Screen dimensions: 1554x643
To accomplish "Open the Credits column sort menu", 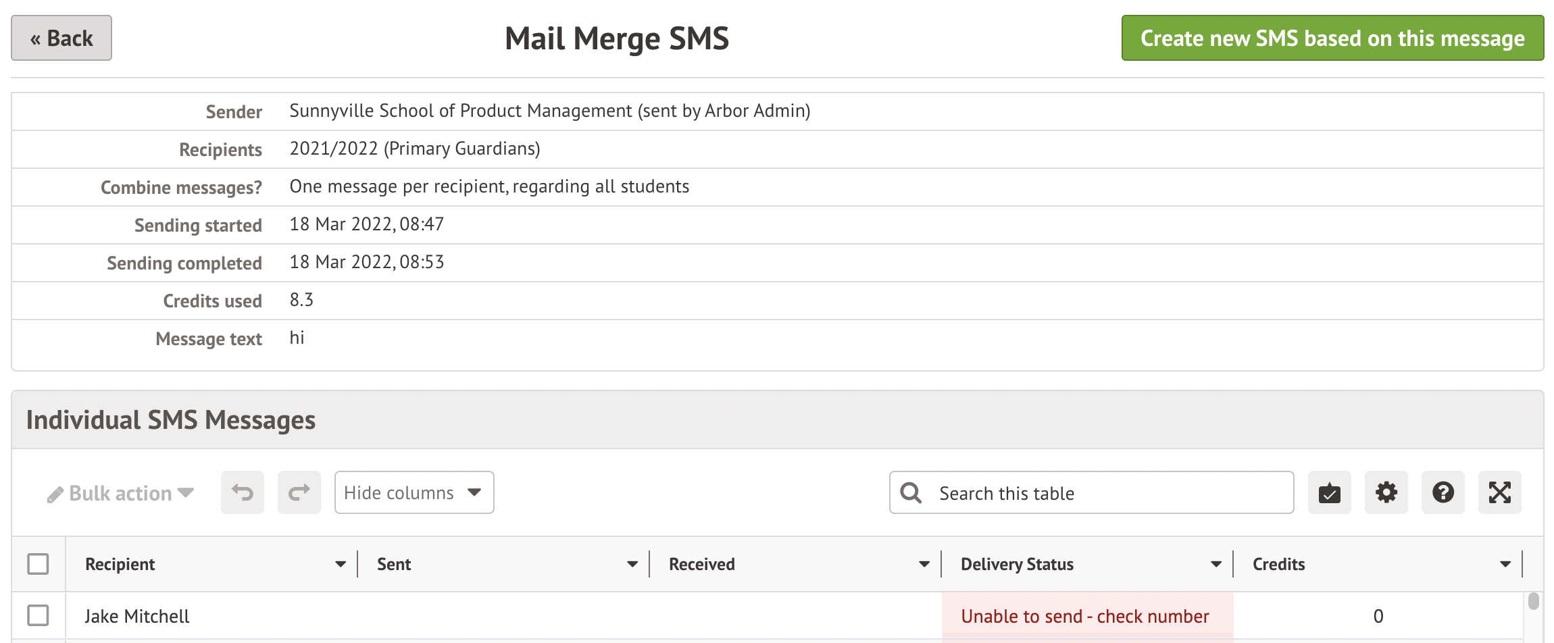I will (x=1505, y=564).
